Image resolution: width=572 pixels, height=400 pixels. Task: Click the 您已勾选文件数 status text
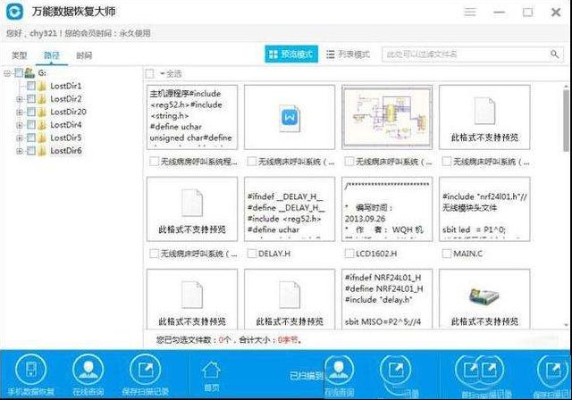click(229, 340)
